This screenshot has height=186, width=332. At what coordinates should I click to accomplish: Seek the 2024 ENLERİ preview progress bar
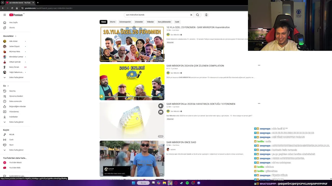[132, 97]
